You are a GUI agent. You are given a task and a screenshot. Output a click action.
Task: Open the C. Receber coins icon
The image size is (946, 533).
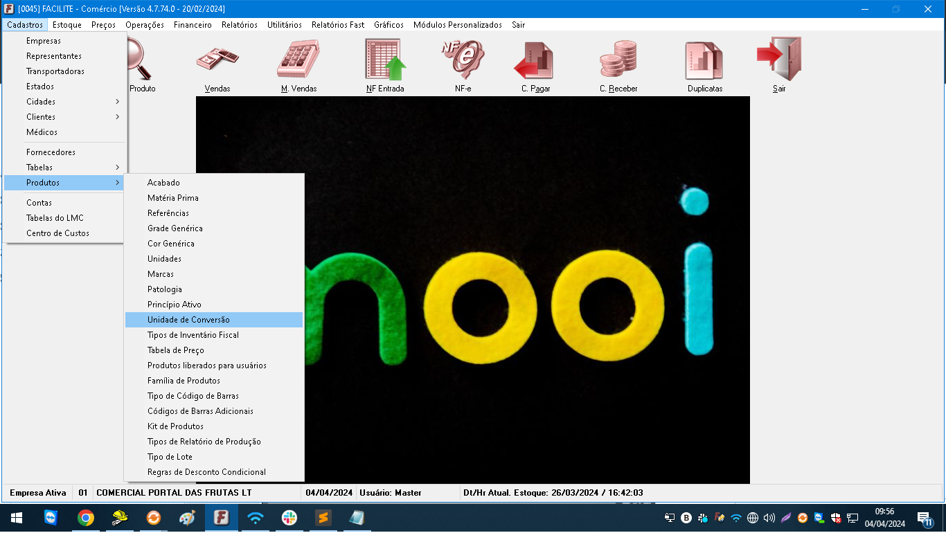pyautogui.click(x=618, y=60)
